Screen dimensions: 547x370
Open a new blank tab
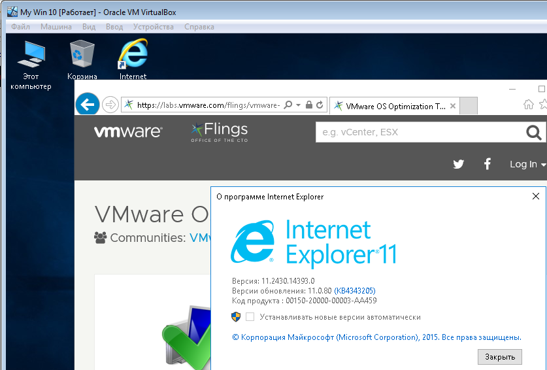[469, 106]
